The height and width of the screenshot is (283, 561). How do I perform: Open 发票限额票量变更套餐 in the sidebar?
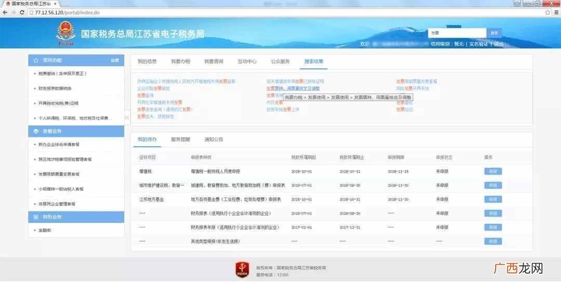(x=59, y=175)
